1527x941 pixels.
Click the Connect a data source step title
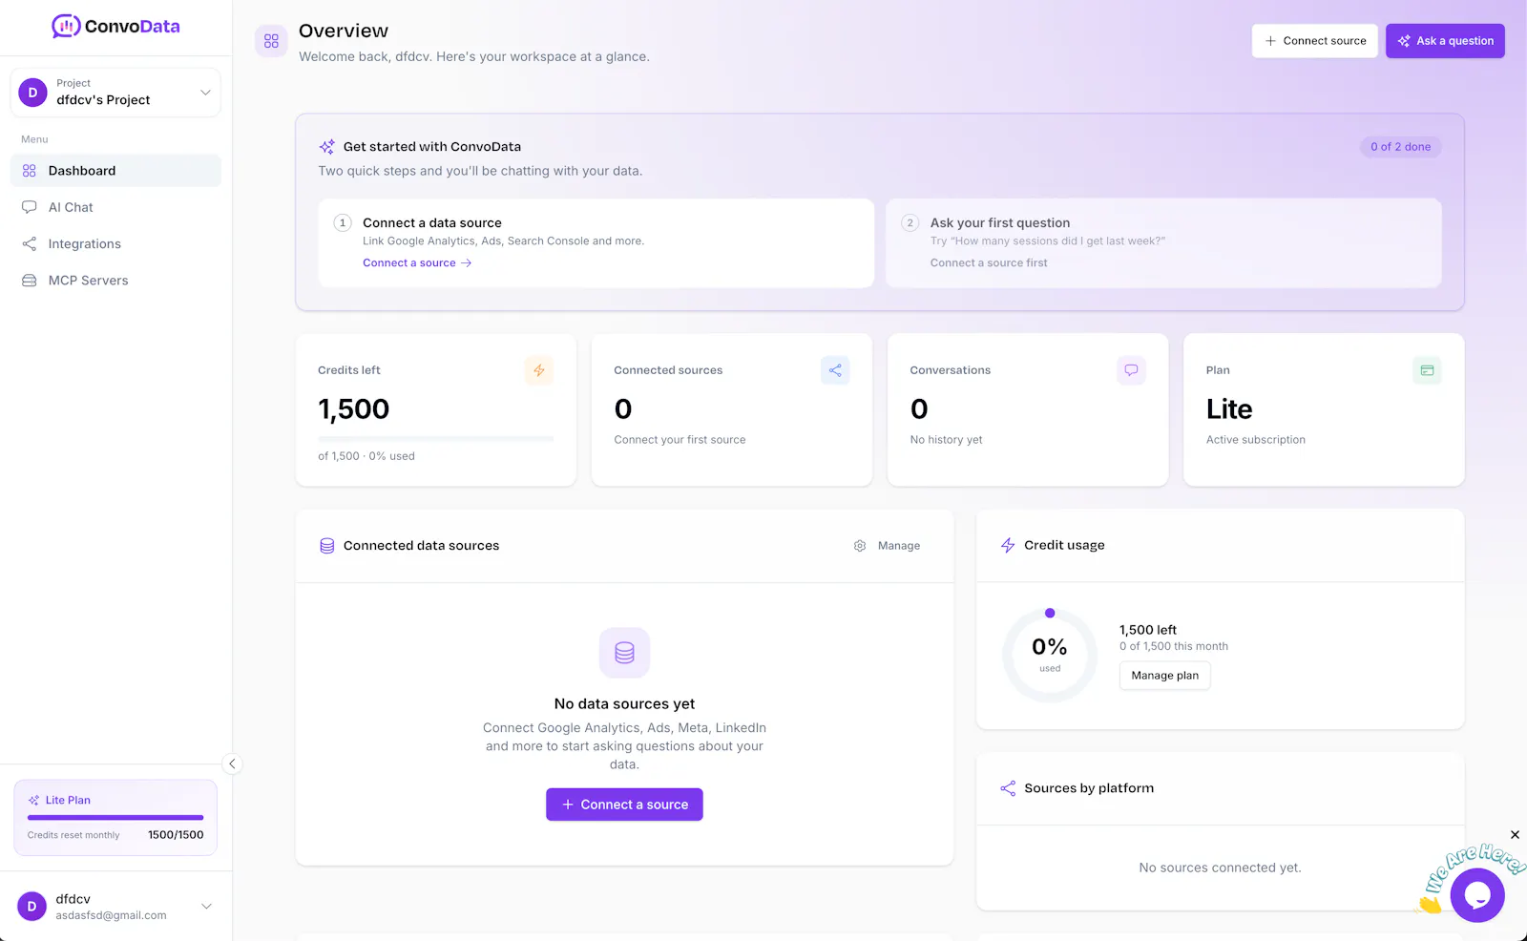(432, 223)
